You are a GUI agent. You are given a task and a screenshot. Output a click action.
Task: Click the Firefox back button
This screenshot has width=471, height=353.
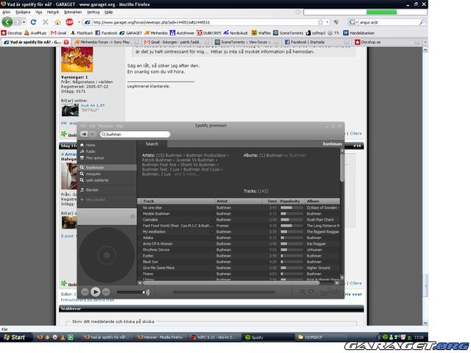pyautogui.click(x=8, y=22)
